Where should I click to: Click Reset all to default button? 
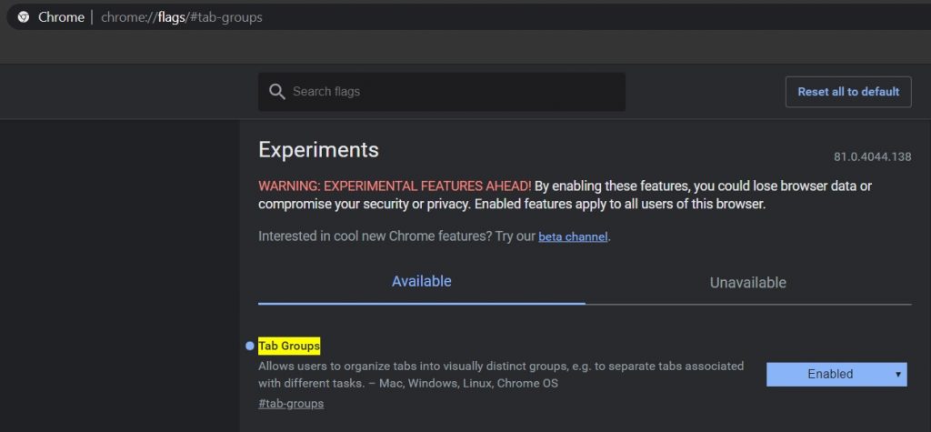[848, 92]
